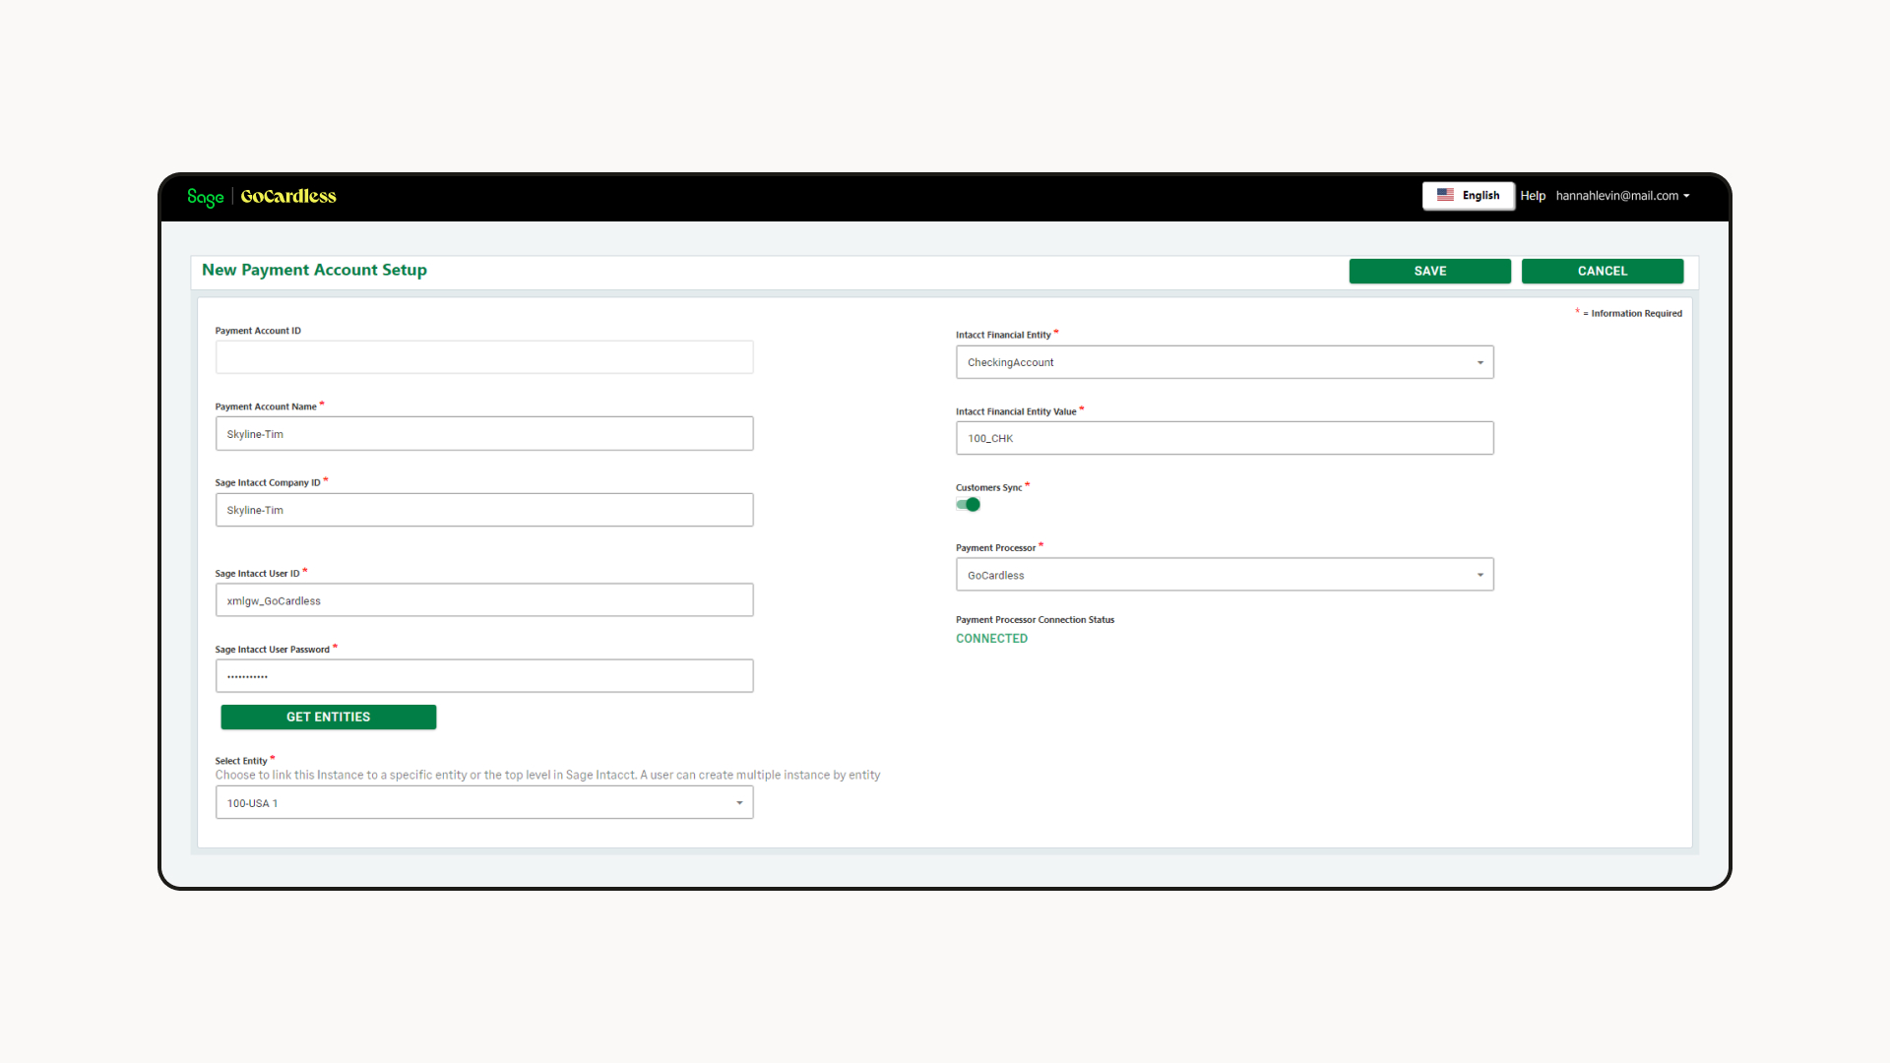The height and width of the screenshot is (1063, 1890).
Task: Open the Intacct Financial Entity dropdown
Action: pyautogui.click(x=1224, y=362)
